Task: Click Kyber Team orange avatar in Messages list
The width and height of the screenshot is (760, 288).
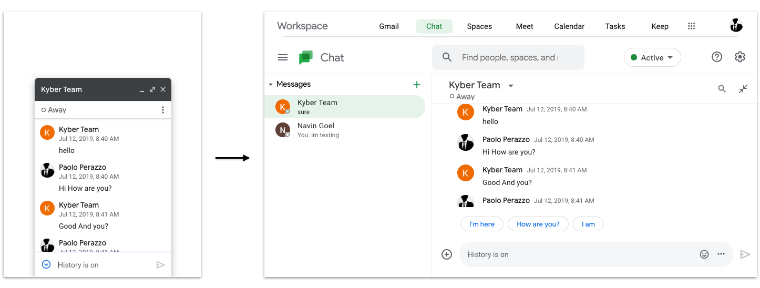Action: pyautogui.click(x=283, y=107)
